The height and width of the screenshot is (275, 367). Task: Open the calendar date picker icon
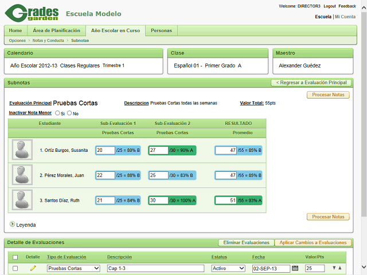295,268
